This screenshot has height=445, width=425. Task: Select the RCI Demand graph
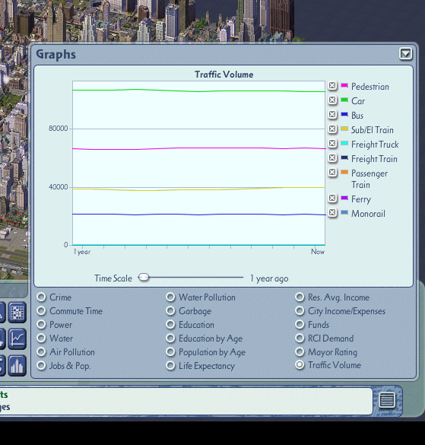(300, 338)
